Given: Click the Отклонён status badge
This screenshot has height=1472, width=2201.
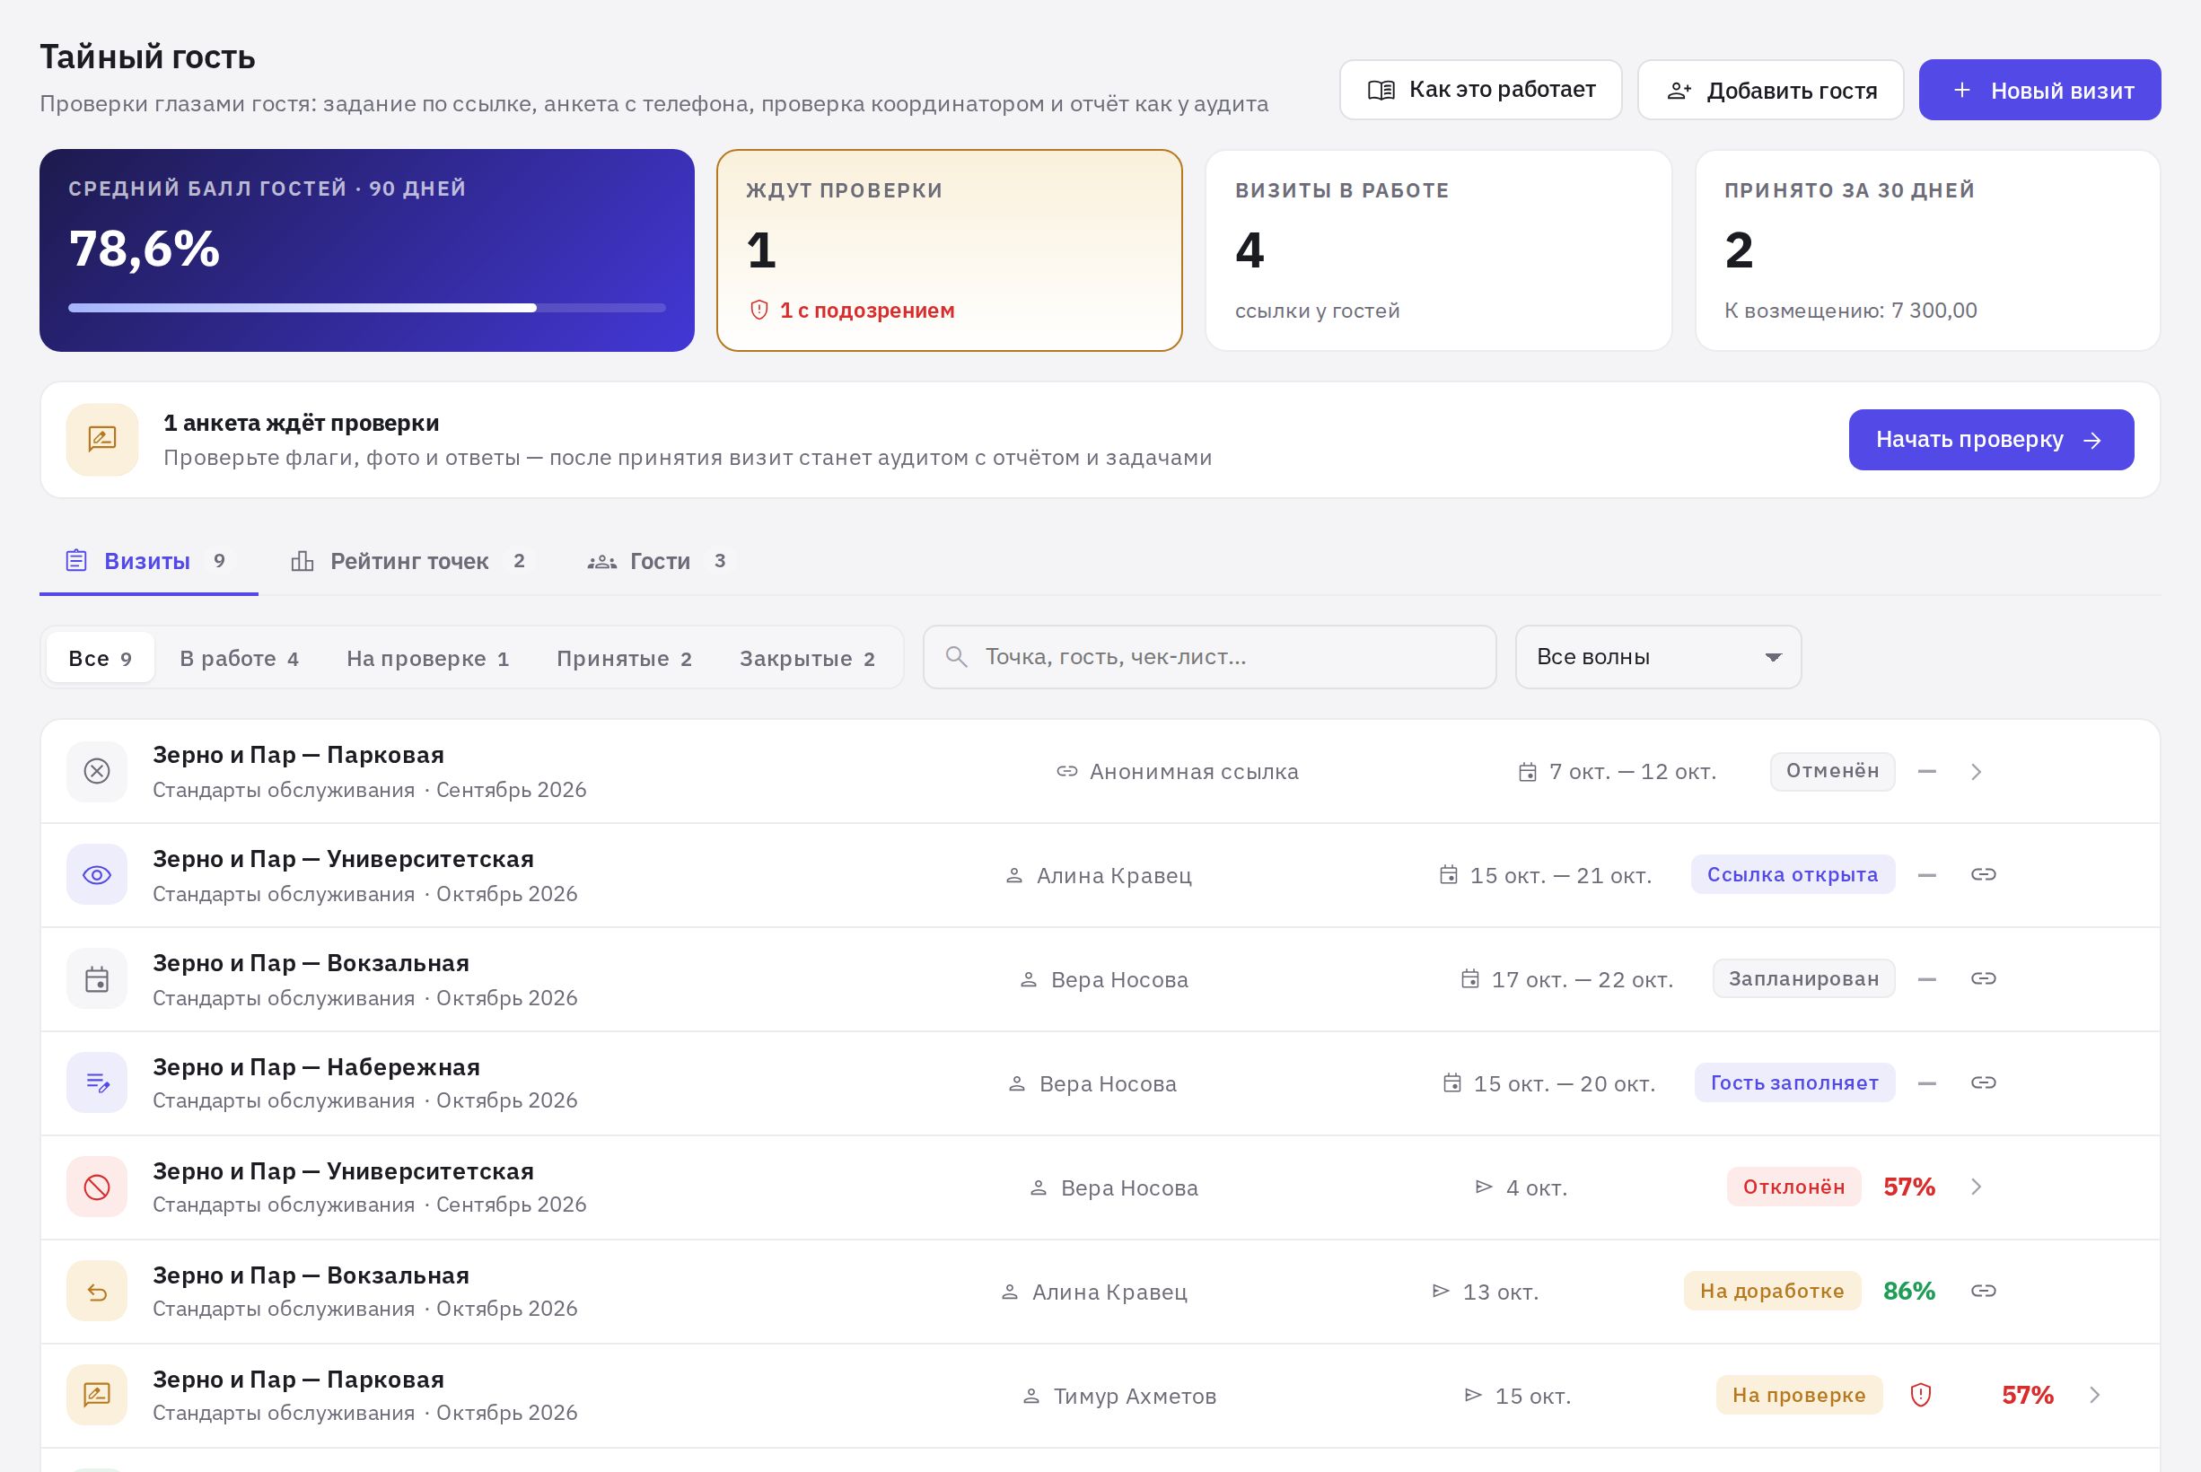Looking at the screenshot, I should point(1793,1187).
